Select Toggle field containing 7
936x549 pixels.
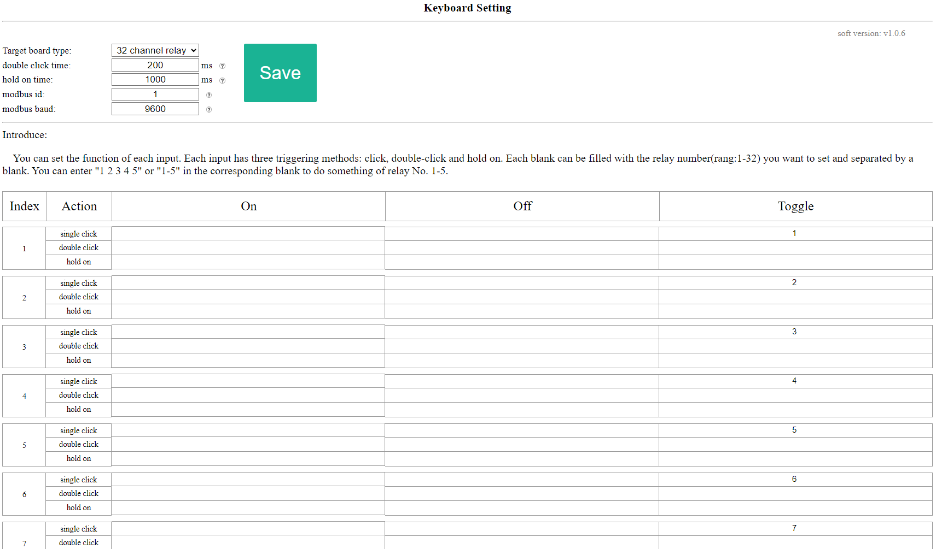(795, 529)
